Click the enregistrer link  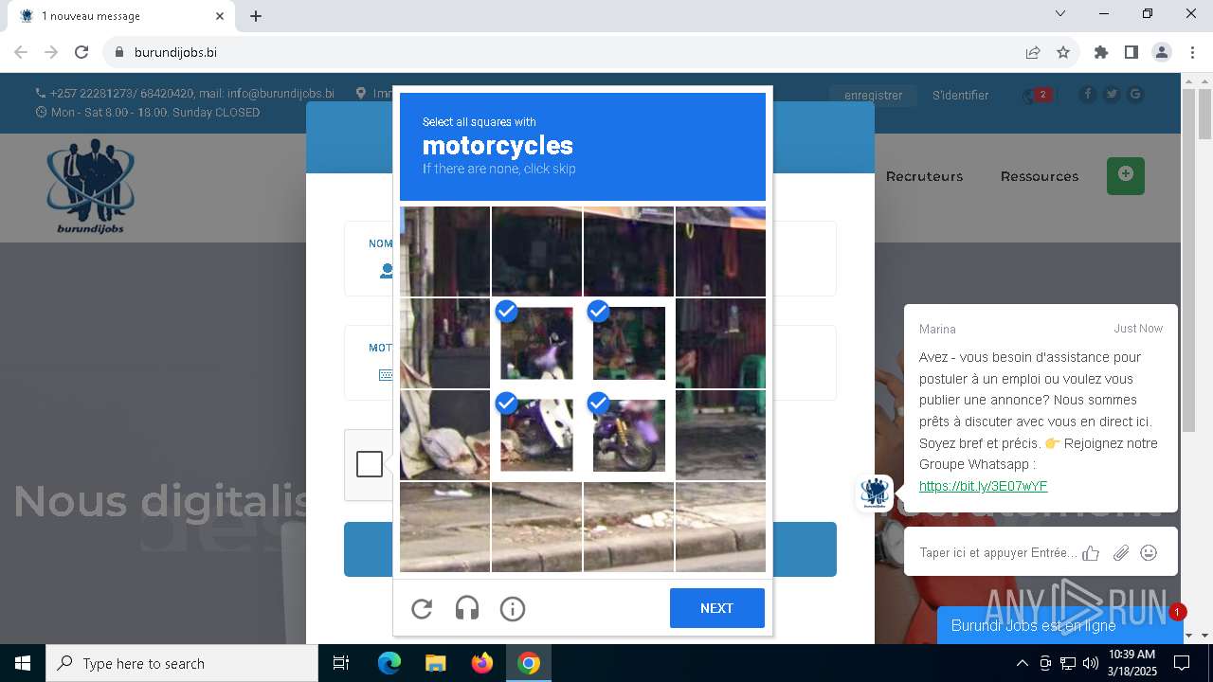874,95
